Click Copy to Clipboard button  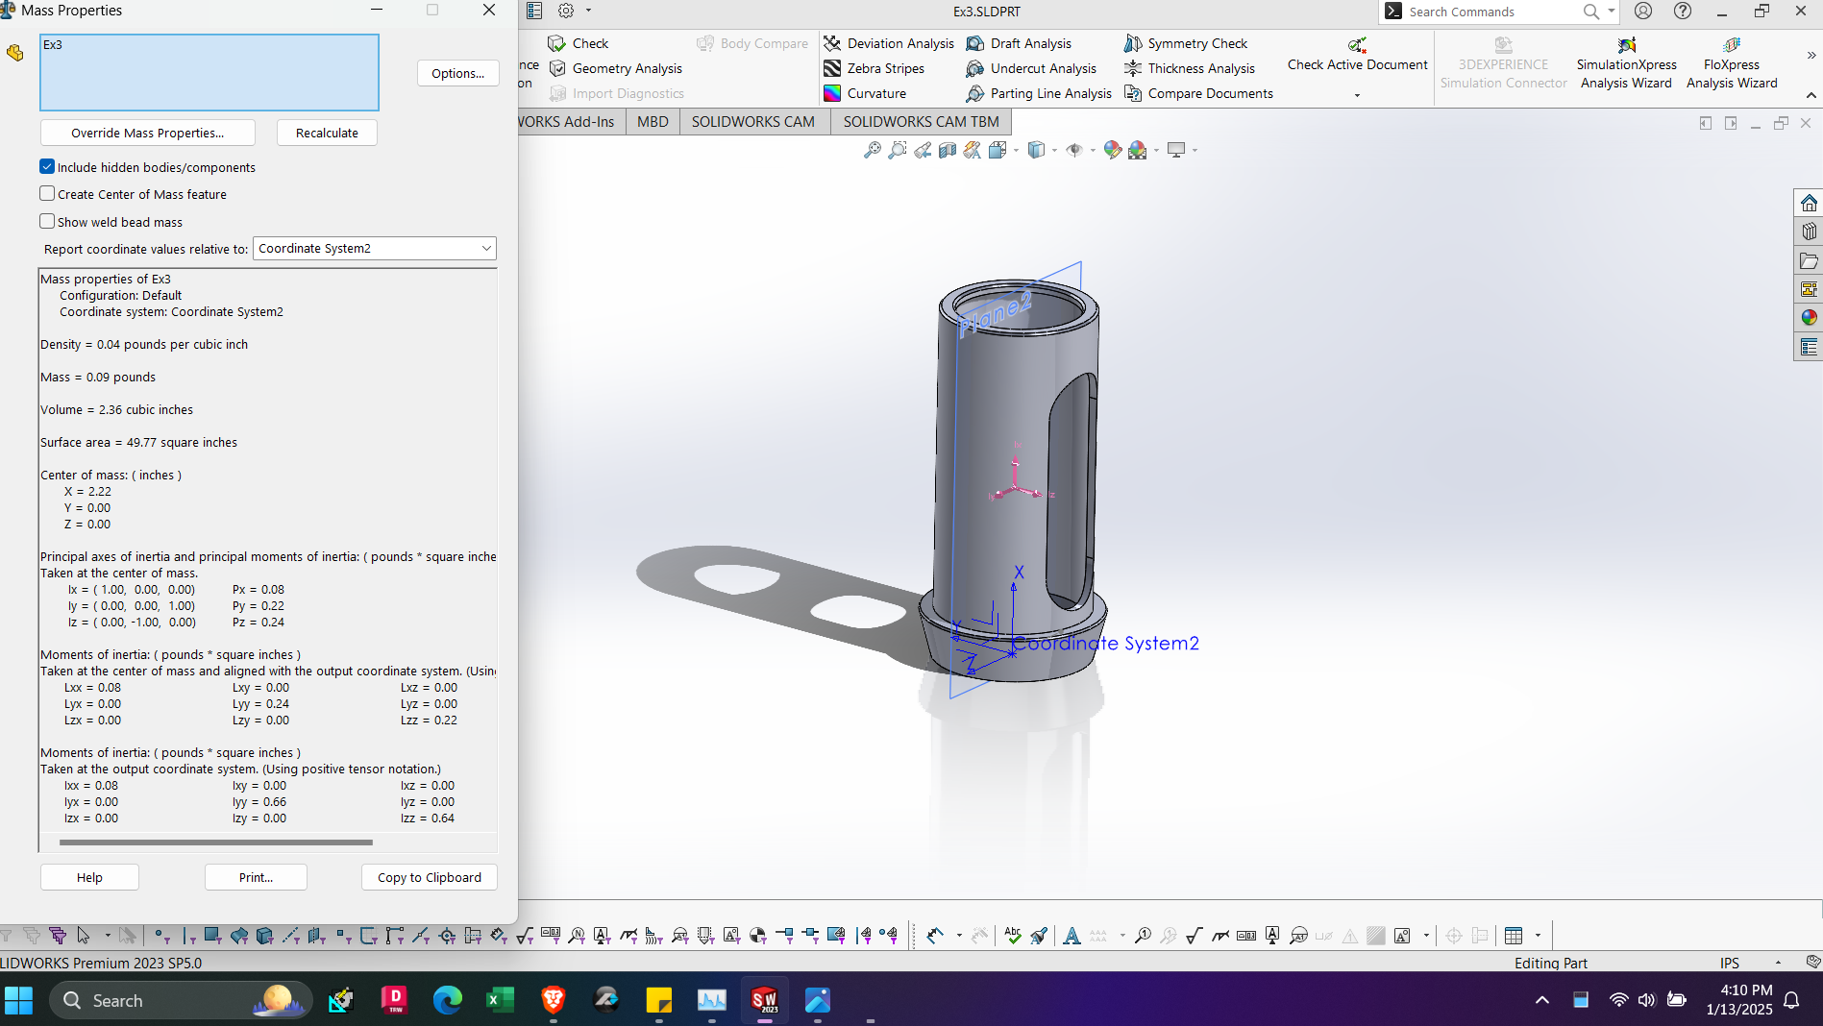point(430,877)
